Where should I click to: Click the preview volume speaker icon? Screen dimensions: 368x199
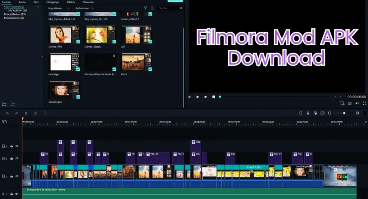pos(357,103)
